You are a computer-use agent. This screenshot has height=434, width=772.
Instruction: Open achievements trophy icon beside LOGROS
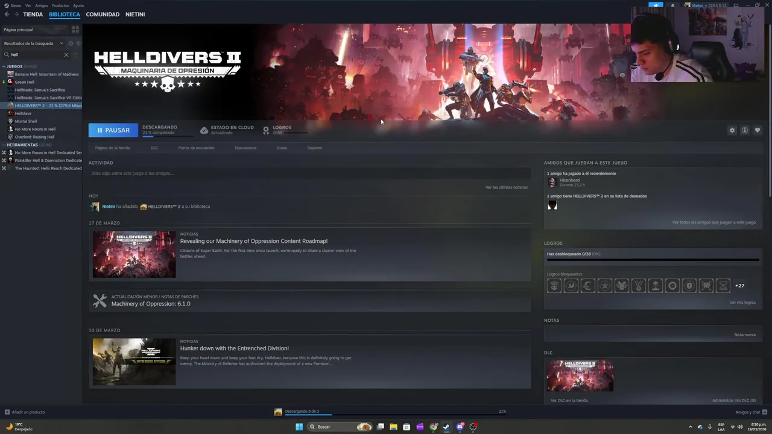click(266, 130)
